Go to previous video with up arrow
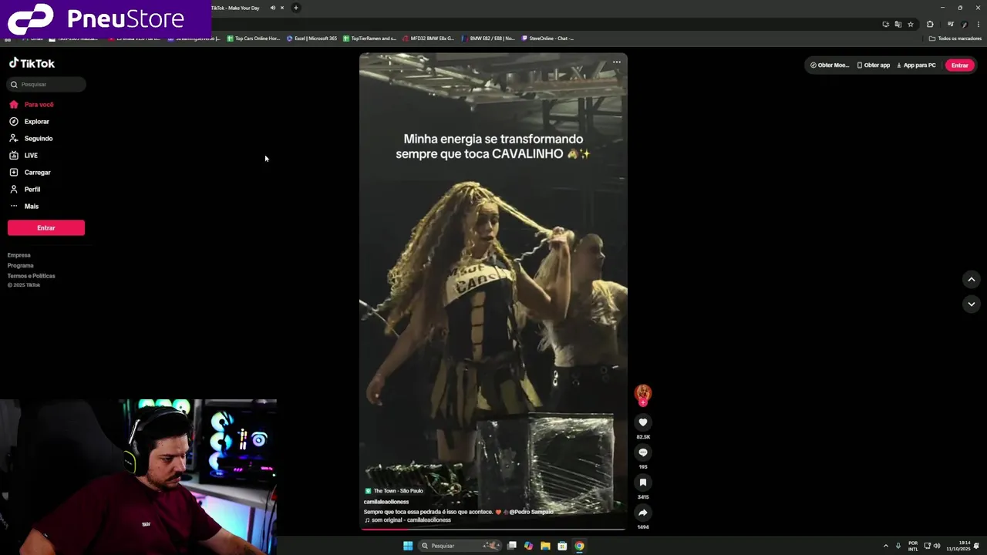This screenshot has width=987, height=555. (x=972, y=279)
